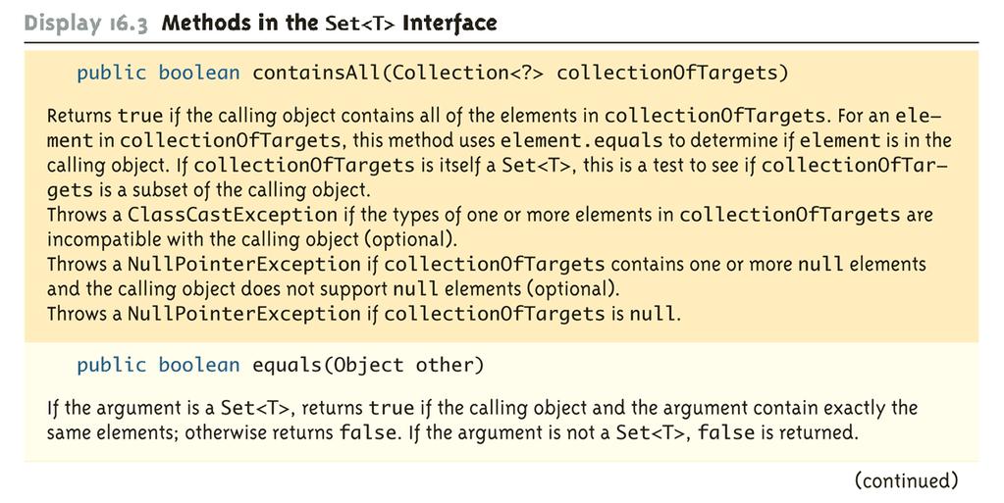Click the word 'public' before containsAll
Viewport: 1004px width, 503px height.
pyautogui.click(x=112, y=73)
